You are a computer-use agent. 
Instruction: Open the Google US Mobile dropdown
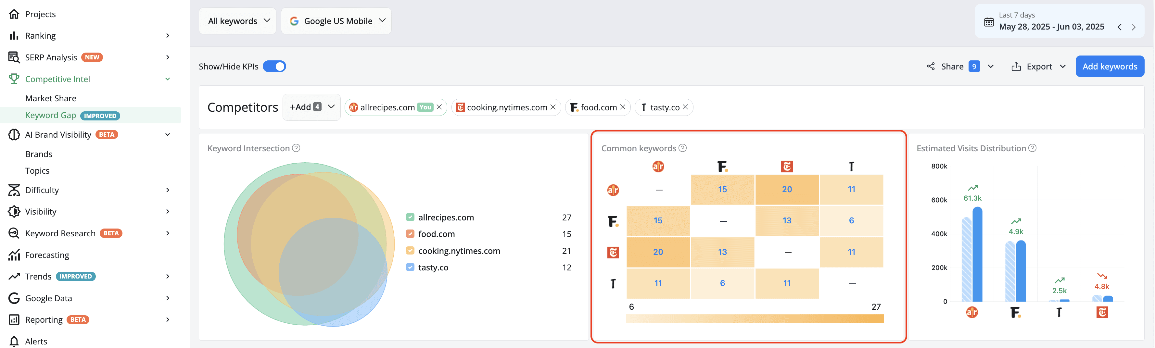coord(336,21)
